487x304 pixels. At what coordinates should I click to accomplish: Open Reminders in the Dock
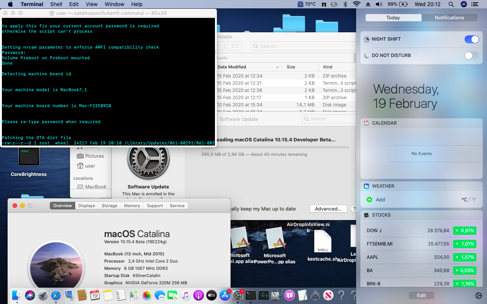pos(121,295)
